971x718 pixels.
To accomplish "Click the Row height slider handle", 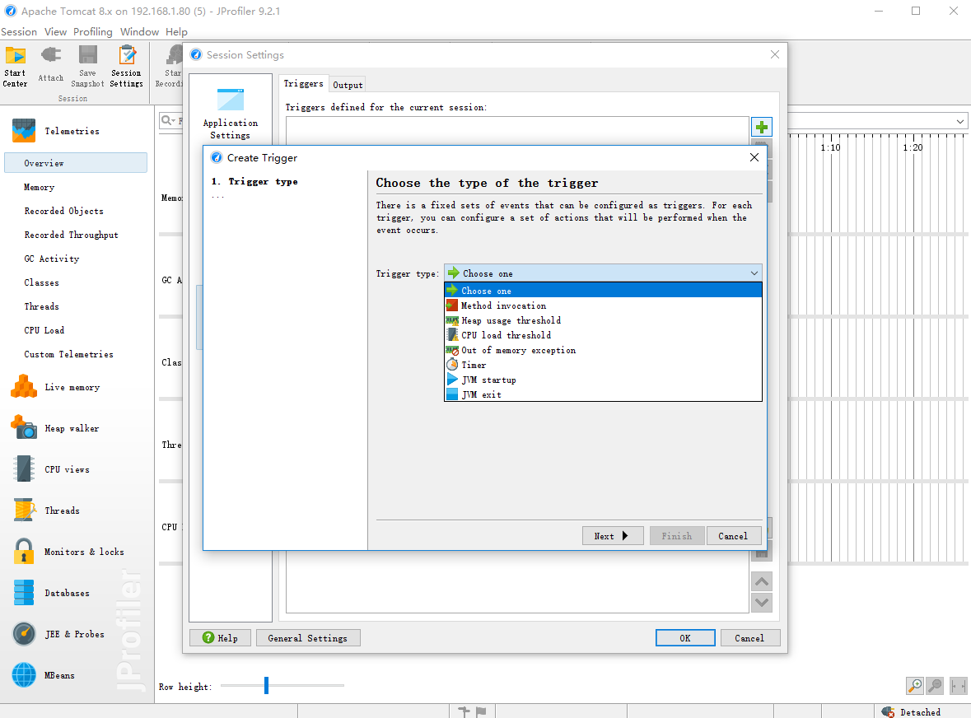I will (266, 685).
